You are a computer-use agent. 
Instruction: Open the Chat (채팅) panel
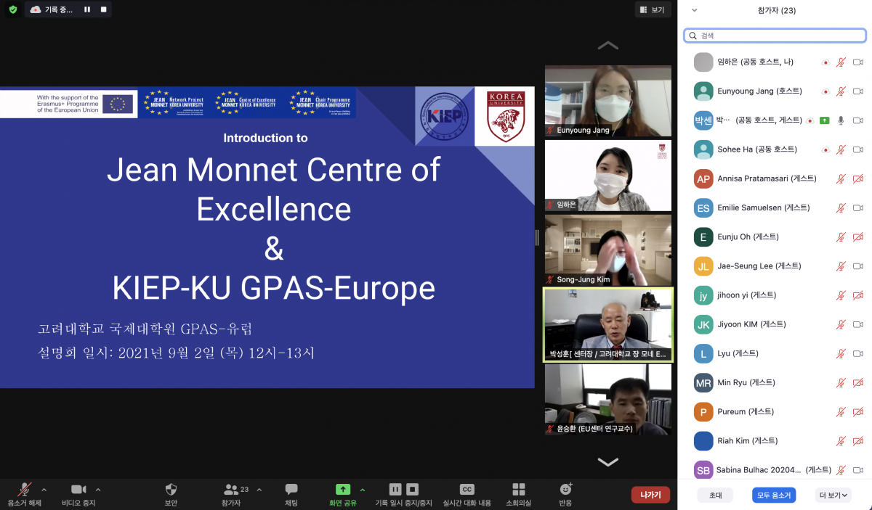click(x=291, y=490)
